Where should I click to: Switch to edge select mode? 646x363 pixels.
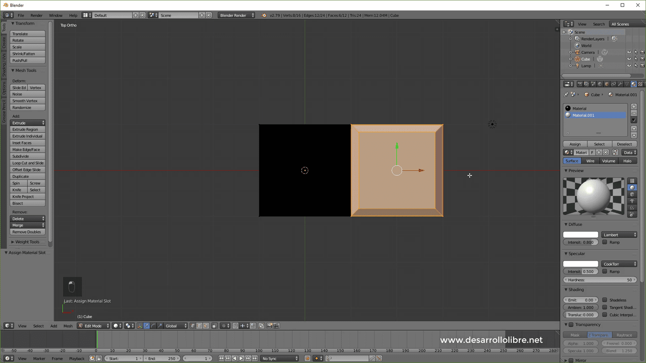[199, 326]
